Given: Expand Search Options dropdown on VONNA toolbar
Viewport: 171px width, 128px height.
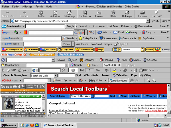Looking at the screenshot, I should pos(75,80).
